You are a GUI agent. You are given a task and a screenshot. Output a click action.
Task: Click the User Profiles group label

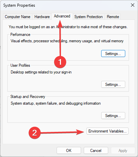[20, 65]
